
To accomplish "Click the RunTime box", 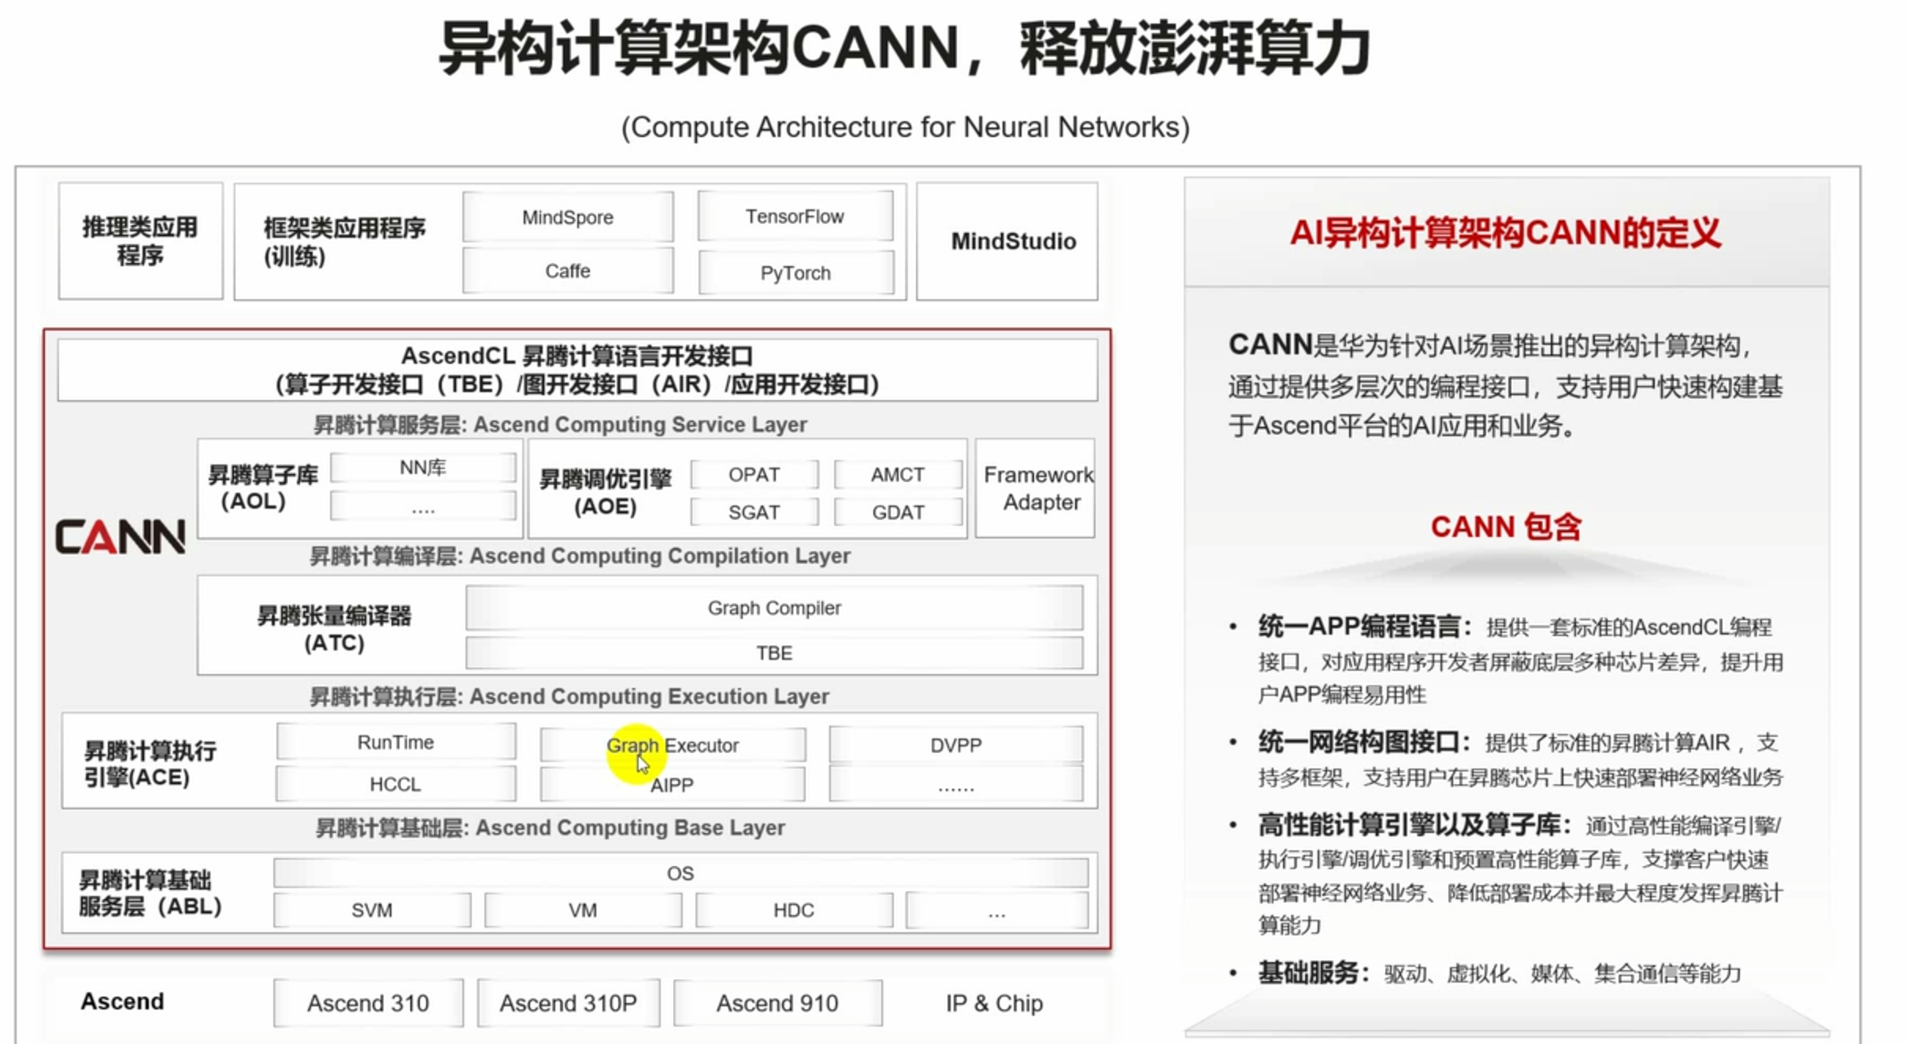I will (395, 742).
